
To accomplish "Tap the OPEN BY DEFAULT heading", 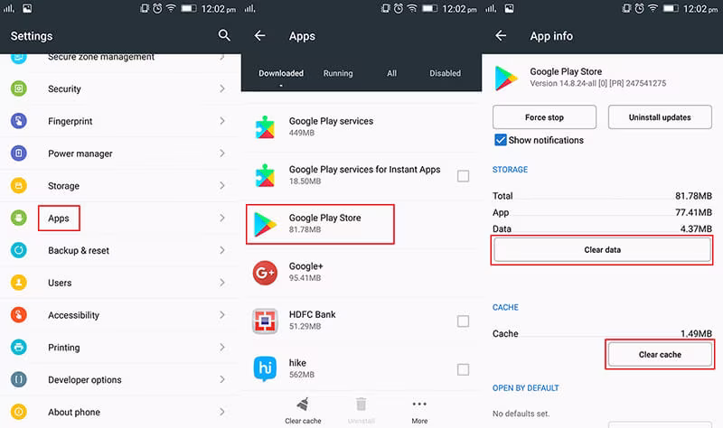I will (526, 388).
